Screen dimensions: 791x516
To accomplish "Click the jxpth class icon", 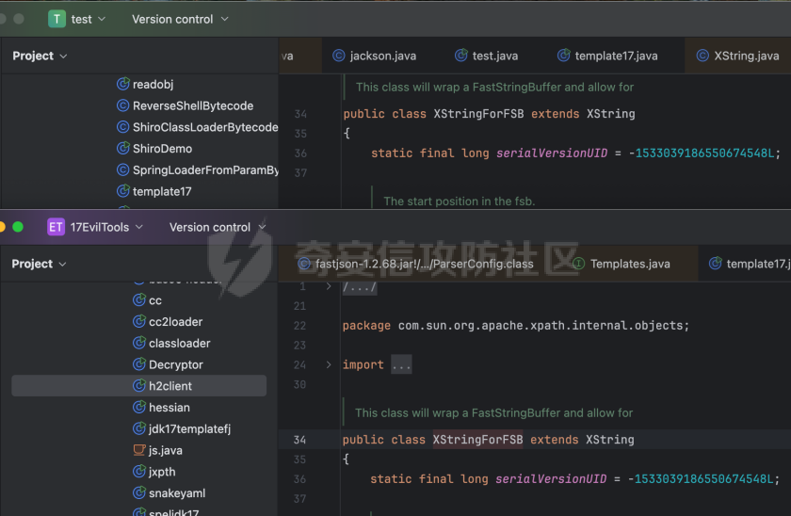I will coord(139,472).
